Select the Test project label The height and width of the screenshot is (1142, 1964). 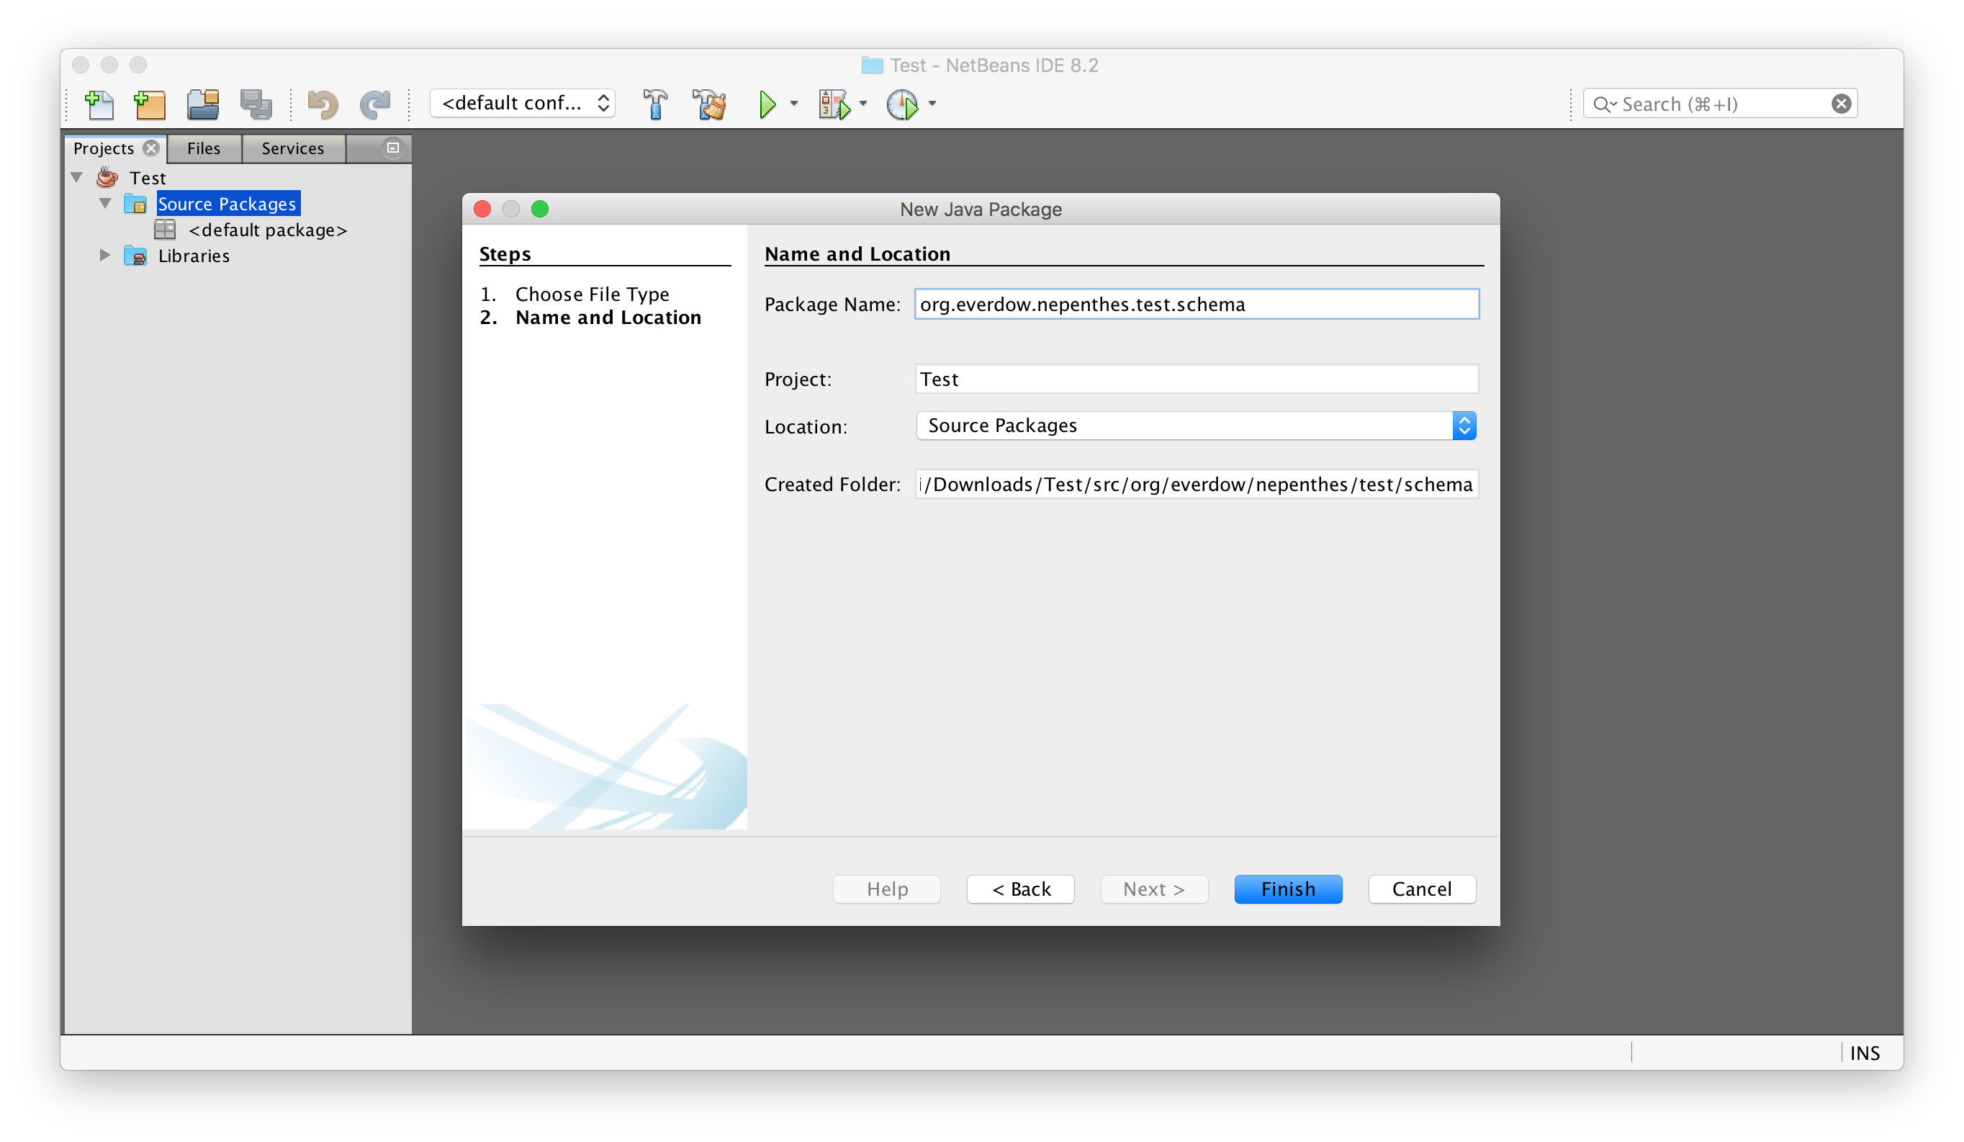pos(148,178)
